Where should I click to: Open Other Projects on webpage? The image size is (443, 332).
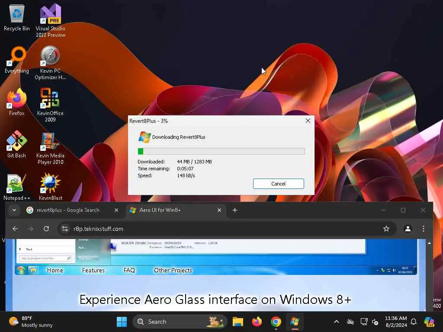[x=173, y=270]
